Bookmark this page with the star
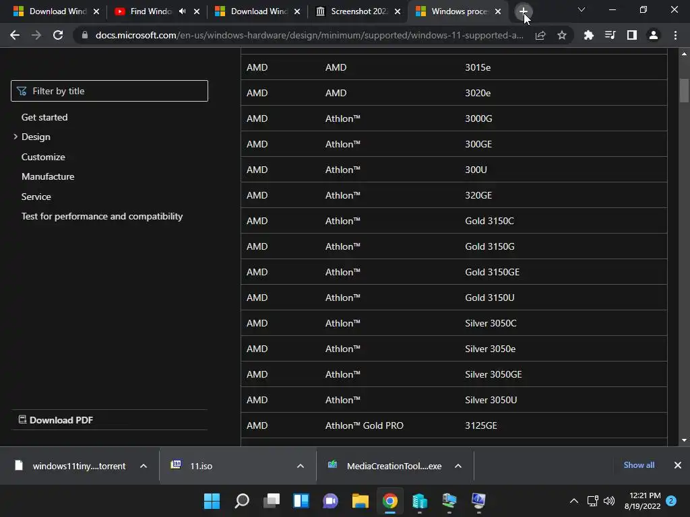The height and width of the screenshot is (517, 690). 561,35
